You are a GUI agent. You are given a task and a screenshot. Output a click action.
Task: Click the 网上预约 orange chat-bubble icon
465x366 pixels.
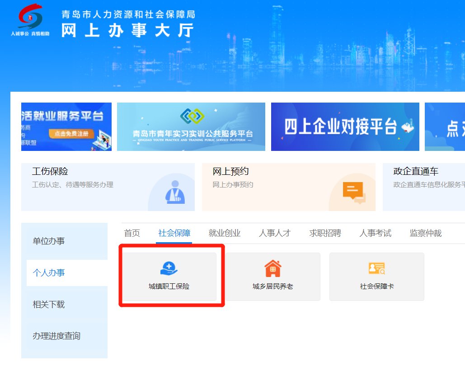(354, 192)
